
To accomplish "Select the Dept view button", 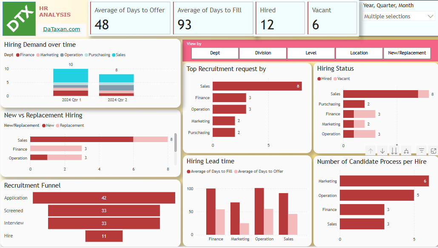I will 215,53.
